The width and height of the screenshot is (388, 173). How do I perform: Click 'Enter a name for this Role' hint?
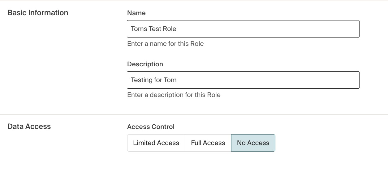[165, 44]
